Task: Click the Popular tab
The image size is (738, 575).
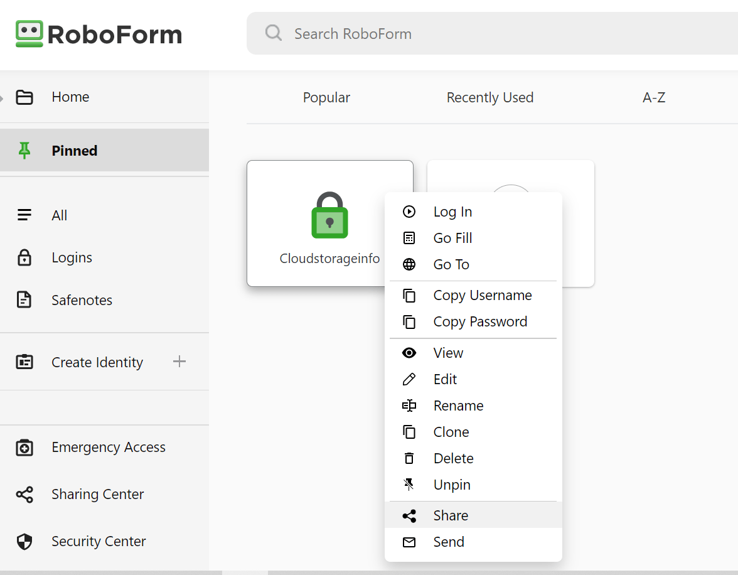Action: 326,97
